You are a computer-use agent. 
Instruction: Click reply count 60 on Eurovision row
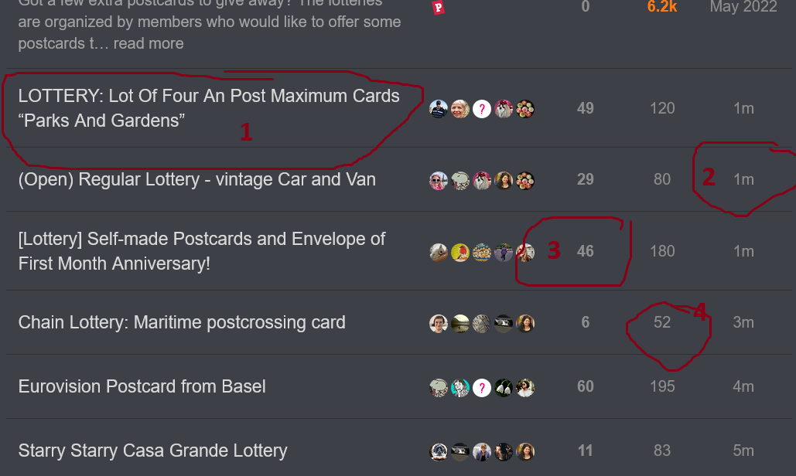(586, 387)
